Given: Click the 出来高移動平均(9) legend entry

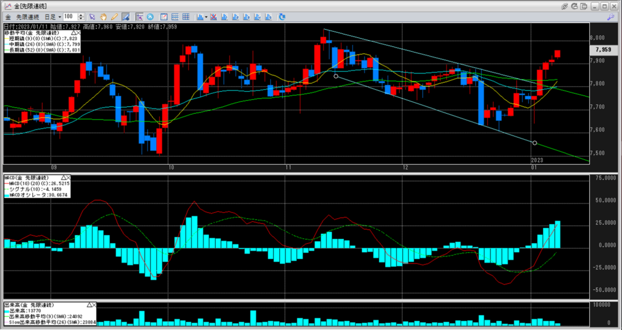Looking at the screenshot, I should (44, 317).
